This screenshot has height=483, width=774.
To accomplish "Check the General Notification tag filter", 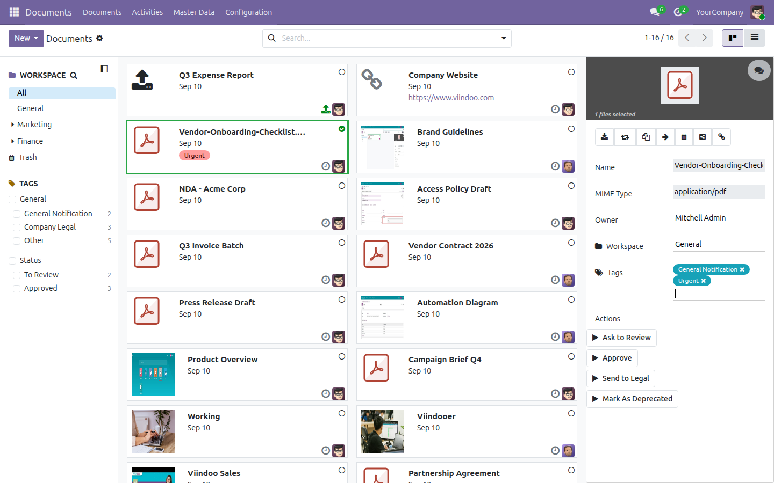I will tap(17, 214).
